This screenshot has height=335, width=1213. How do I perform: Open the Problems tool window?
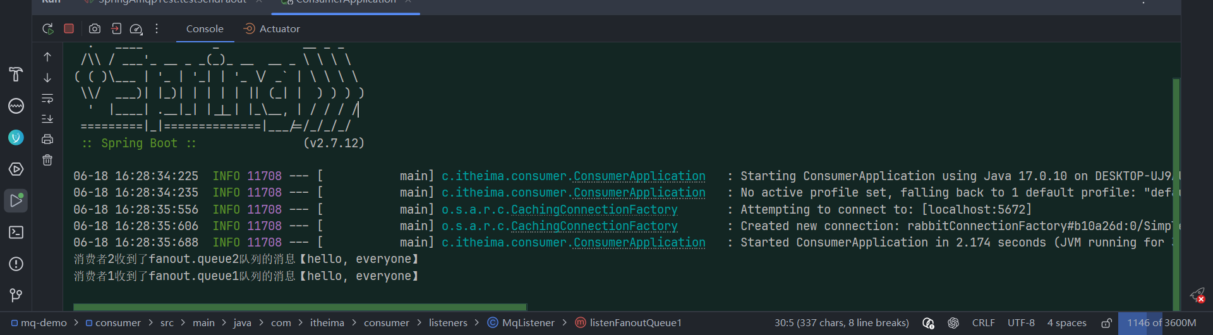[16, 264]
